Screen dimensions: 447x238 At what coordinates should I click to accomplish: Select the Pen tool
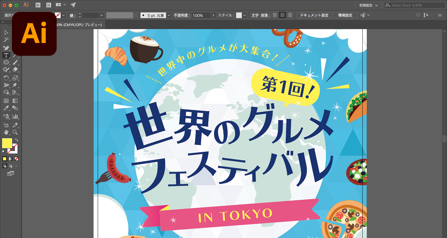(x=6, y=48)
